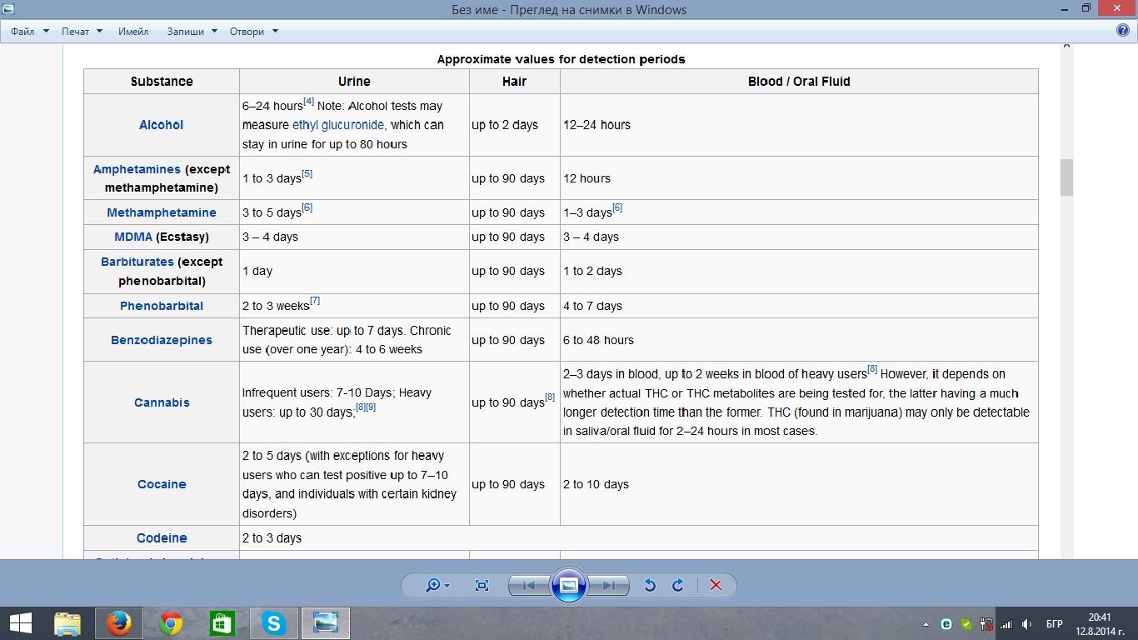Screen dimensions: 1138x640
Task: Click the Имейл menu item
Action: pyautogui.click(x=133, y=32)
